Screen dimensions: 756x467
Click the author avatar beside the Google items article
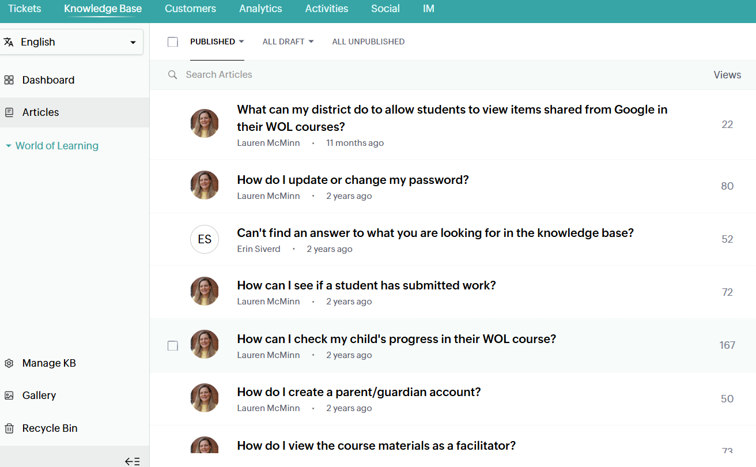click(x=205, y=123)
